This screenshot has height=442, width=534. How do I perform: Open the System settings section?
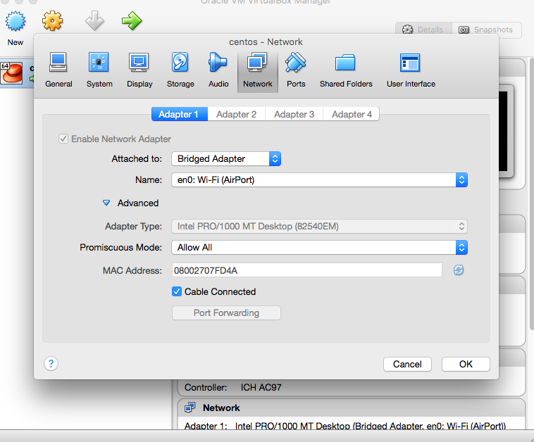(99, 70)
